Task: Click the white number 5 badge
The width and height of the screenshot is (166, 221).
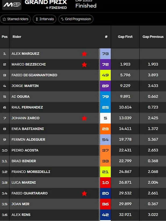Action: (105, 118)
